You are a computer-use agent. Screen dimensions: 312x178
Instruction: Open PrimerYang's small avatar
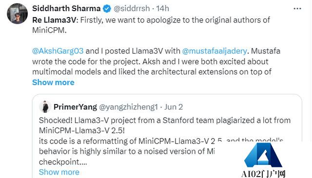(45, 107)
